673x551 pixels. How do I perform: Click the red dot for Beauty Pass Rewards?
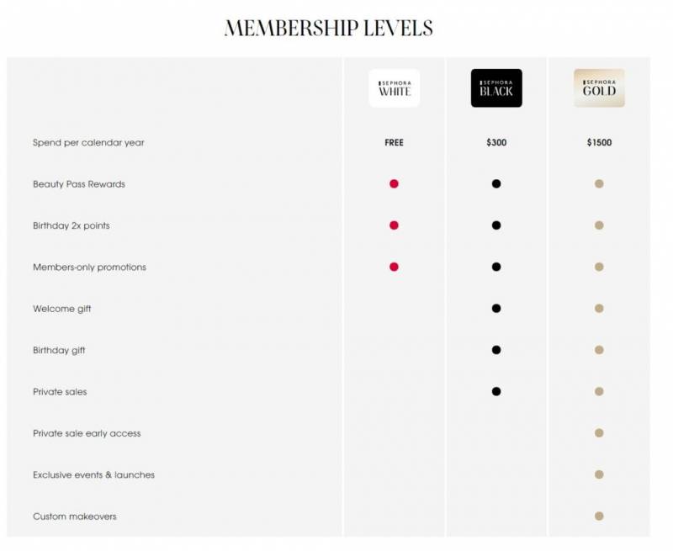coord(394,183)
